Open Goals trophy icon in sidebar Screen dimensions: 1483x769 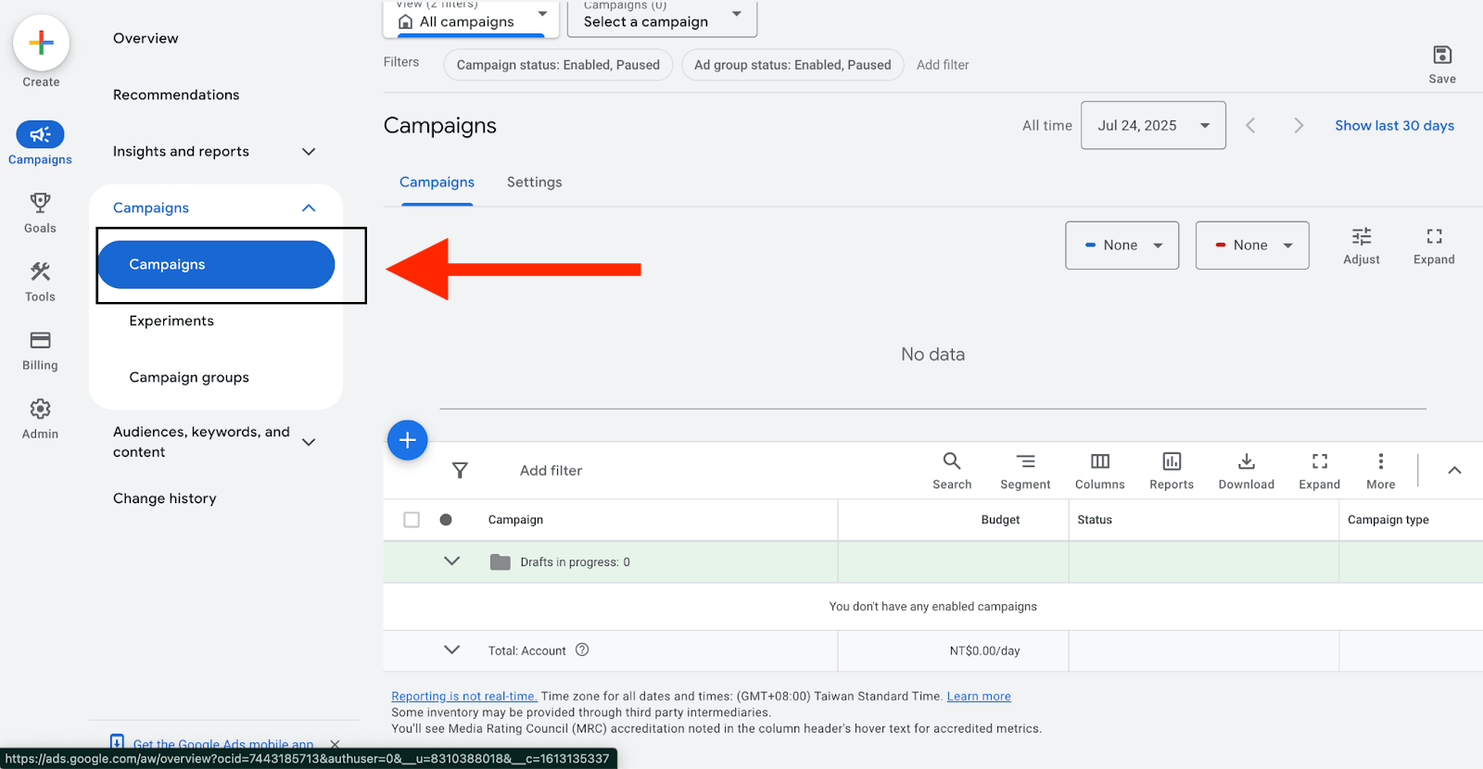(x=40, y=203)
